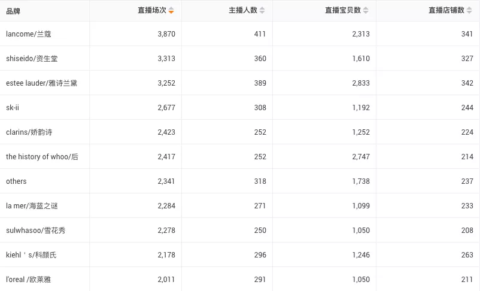Click the sort icon next to 直播宝贝数
480x291 pixels.
366,10
